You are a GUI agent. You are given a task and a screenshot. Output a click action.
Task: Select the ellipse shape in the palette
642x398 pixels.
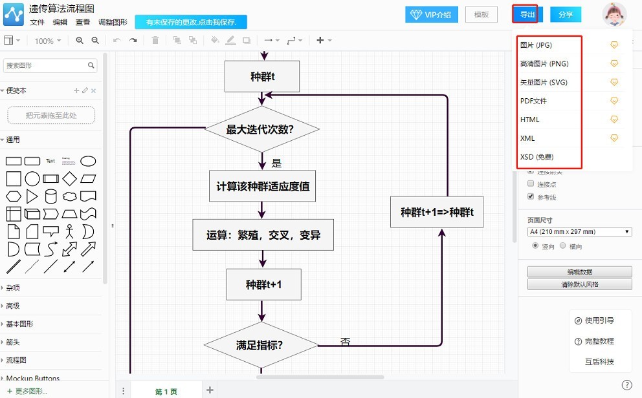point(88,161)
